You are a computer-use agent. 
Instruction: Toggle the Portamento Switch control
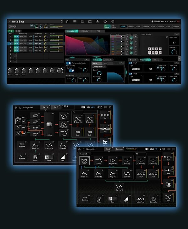(71, 71)
